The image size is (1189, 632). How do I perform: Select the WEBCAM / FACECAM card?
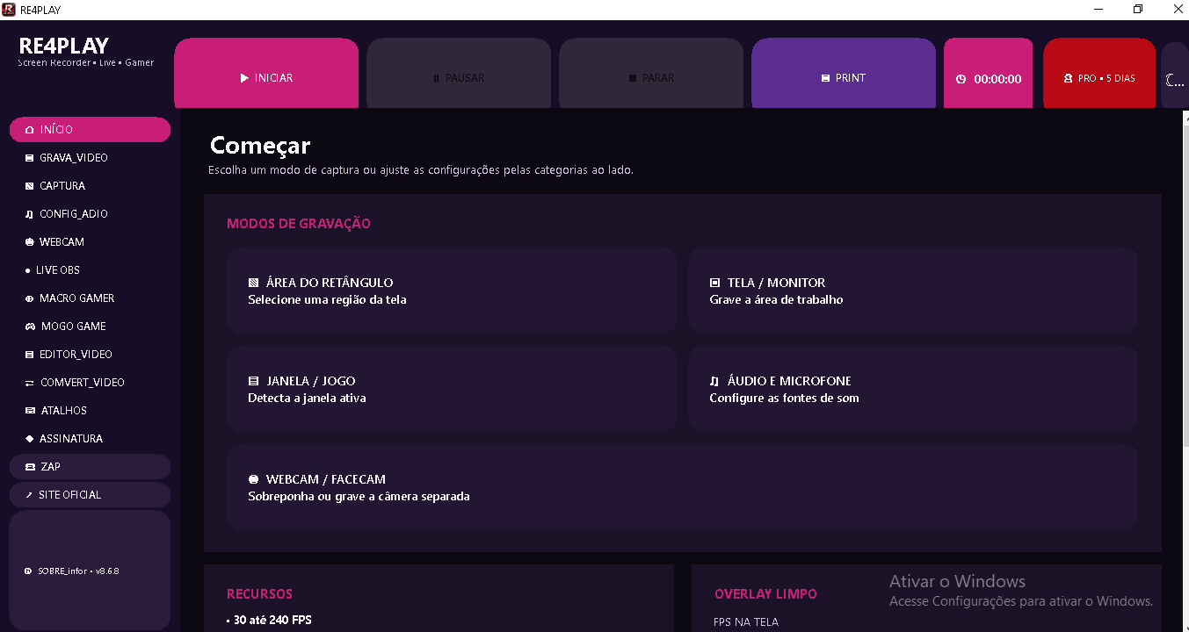click(x=682, y=487)
